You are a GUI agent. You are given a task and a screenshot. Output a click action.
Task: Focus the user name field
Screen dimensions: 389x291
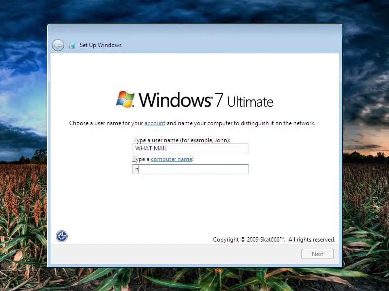[191, 148]
